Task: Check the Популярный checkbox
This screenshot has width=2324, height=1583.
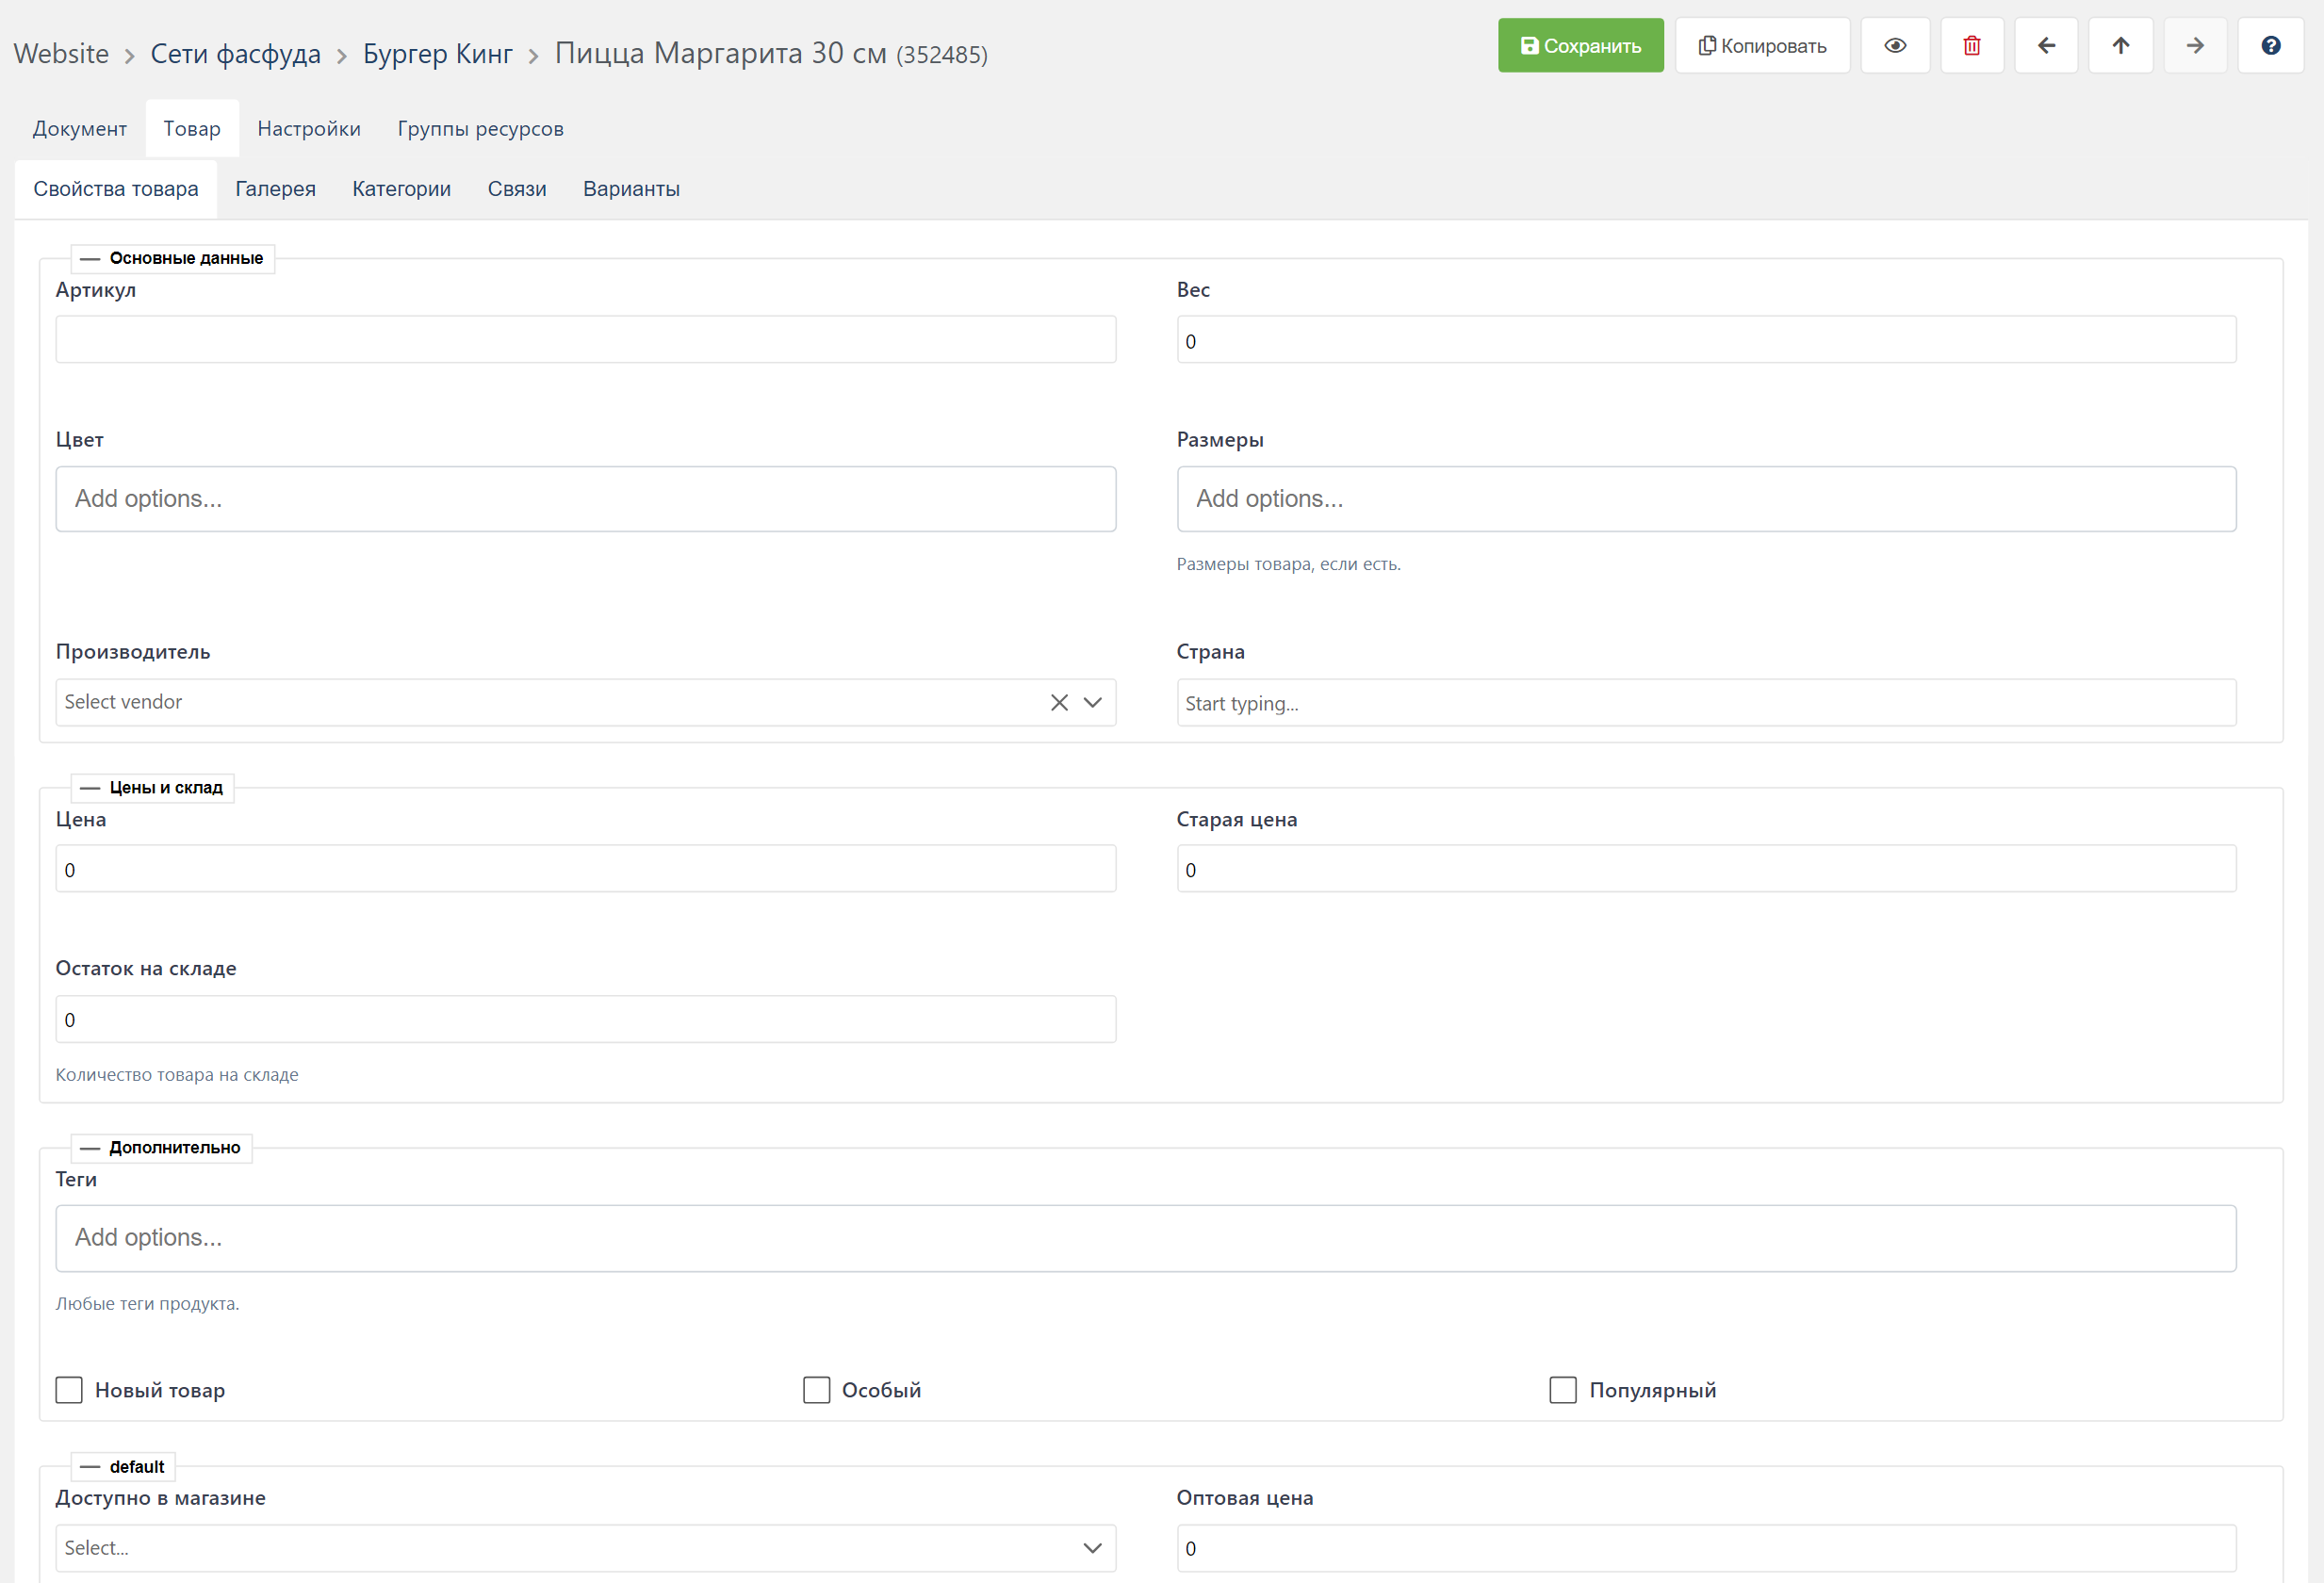Action: tap(1563, 1390)
